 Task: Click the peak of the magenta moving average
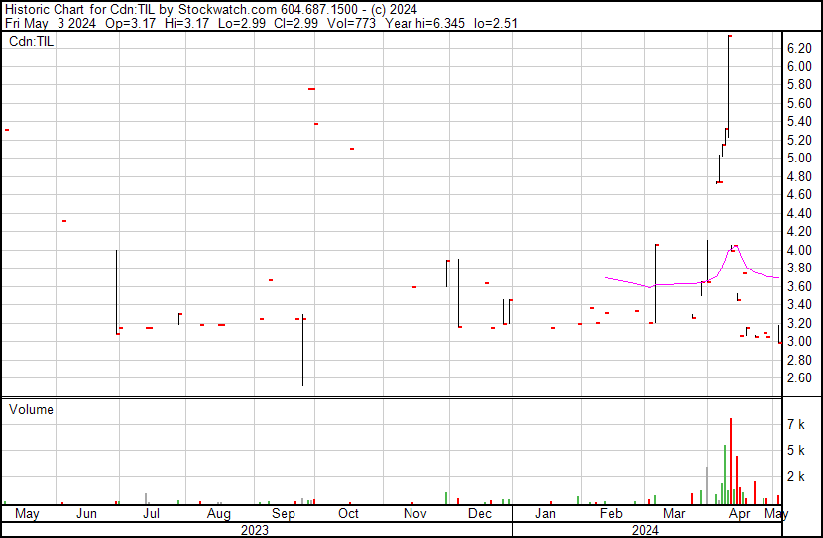pyautogui.click(x=736, y=246)
